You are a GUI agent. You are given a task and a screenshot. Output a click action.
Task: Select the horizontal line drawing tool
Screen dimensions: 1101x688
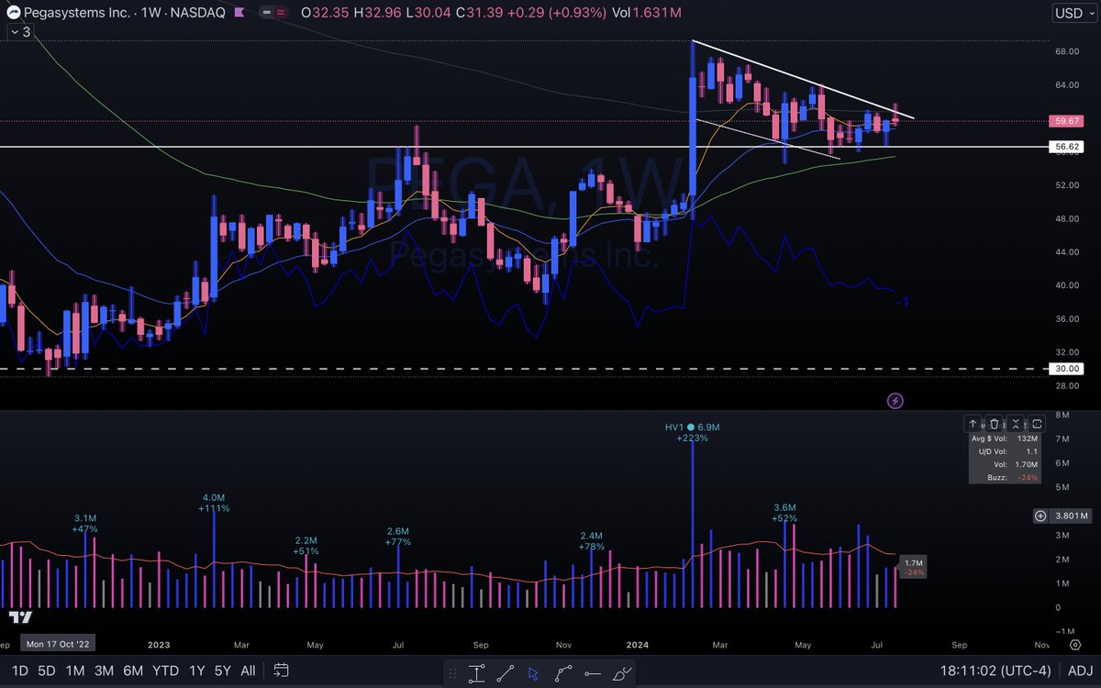point(593,674)
